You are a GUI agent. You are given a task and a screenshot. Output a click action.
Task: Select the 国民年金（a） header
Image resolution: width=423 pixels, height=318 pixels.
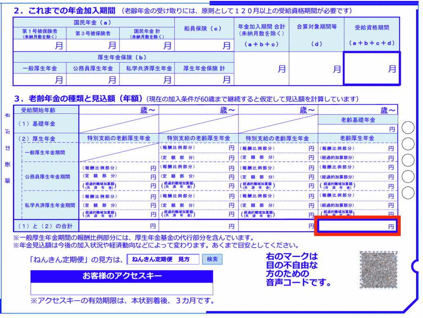click(94, 23)
